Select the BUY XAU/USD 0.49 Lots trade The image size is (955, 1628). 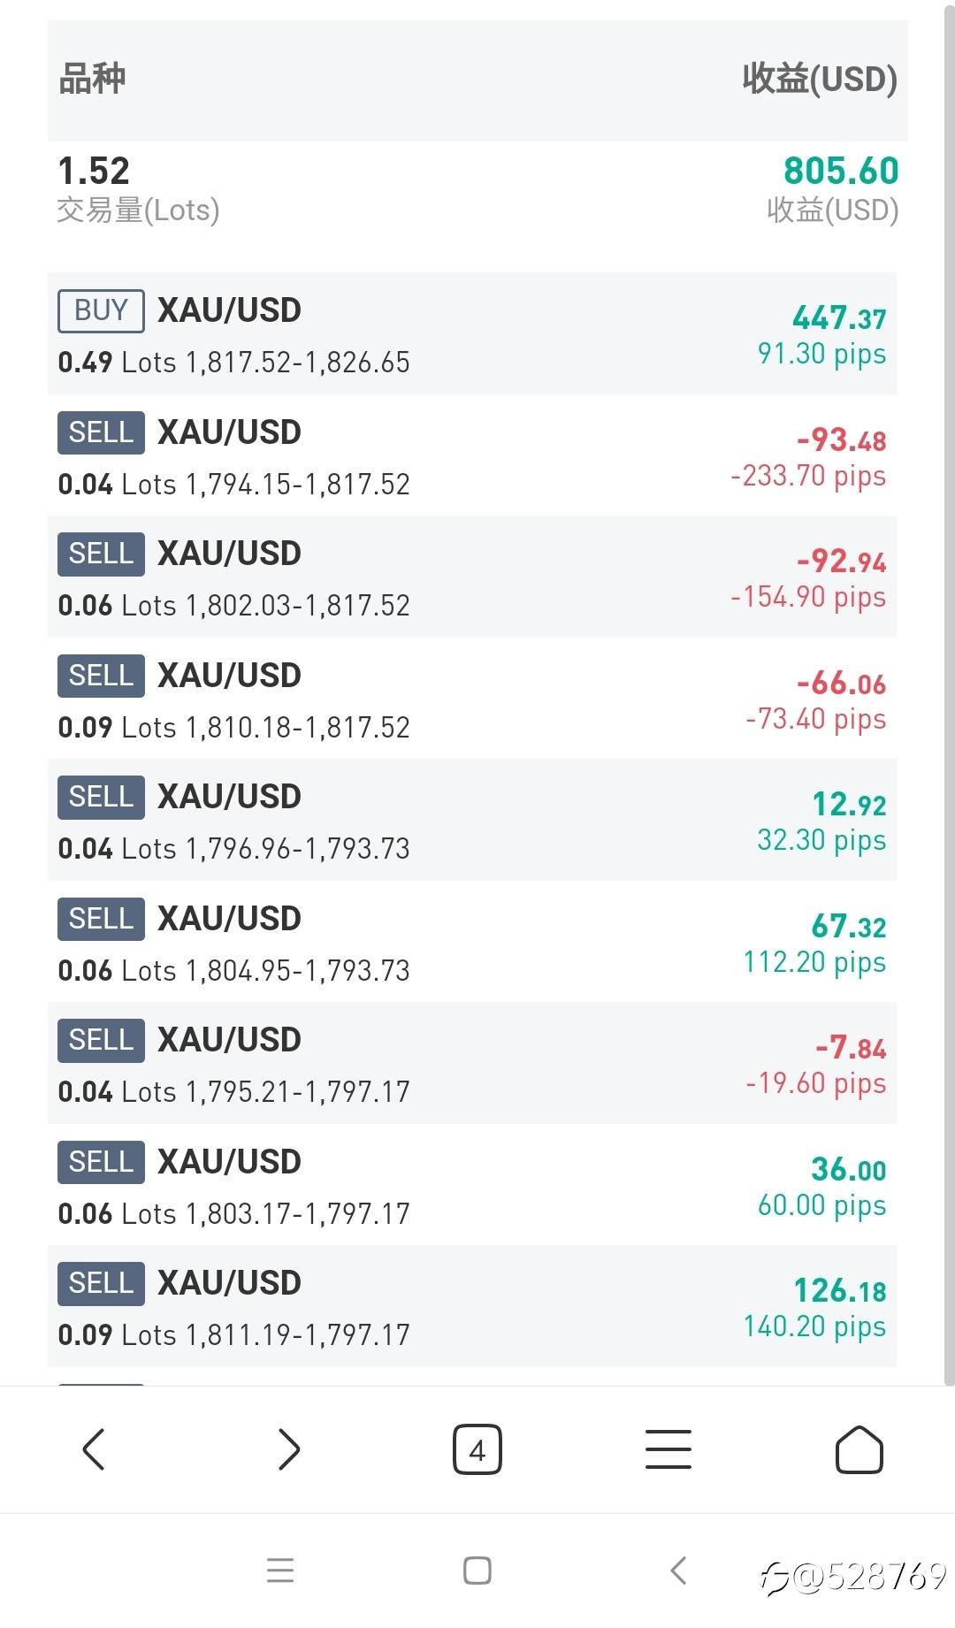pyautogui.click(x=472, y=334)
